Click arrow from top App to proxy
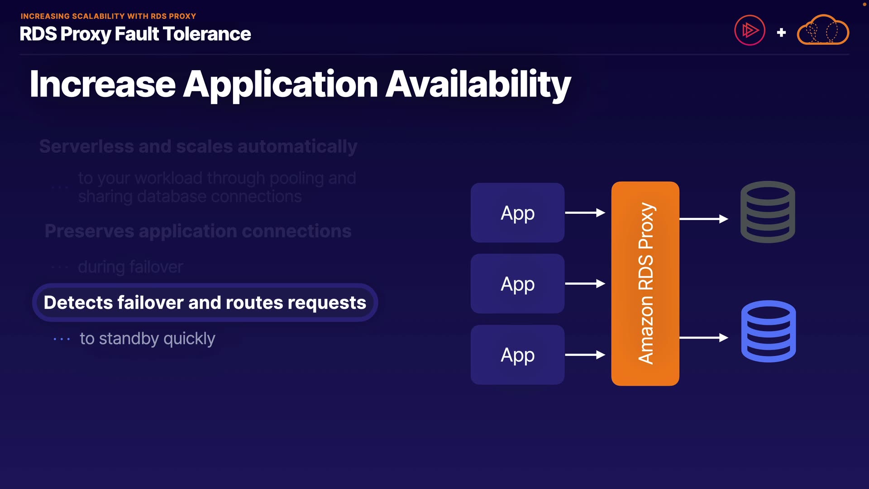869x489 pixels. [x=585, y=213]
